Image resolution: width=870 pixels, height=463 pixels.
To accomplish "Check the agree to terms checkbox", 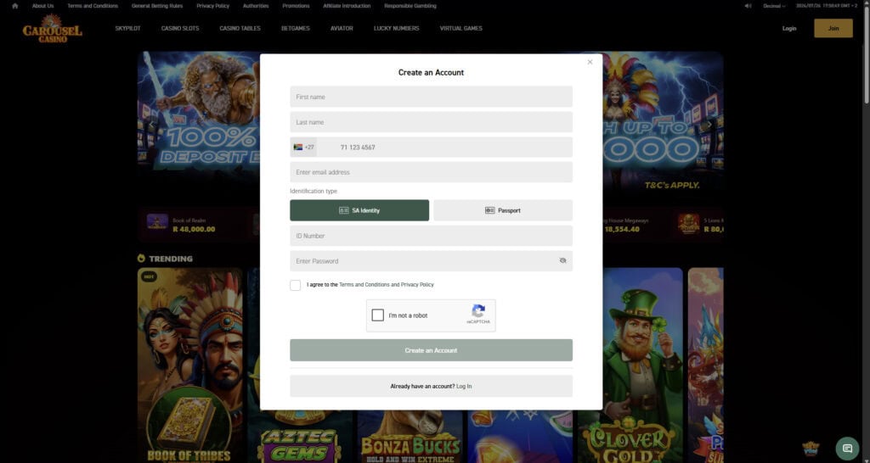I will pos(295,285).
